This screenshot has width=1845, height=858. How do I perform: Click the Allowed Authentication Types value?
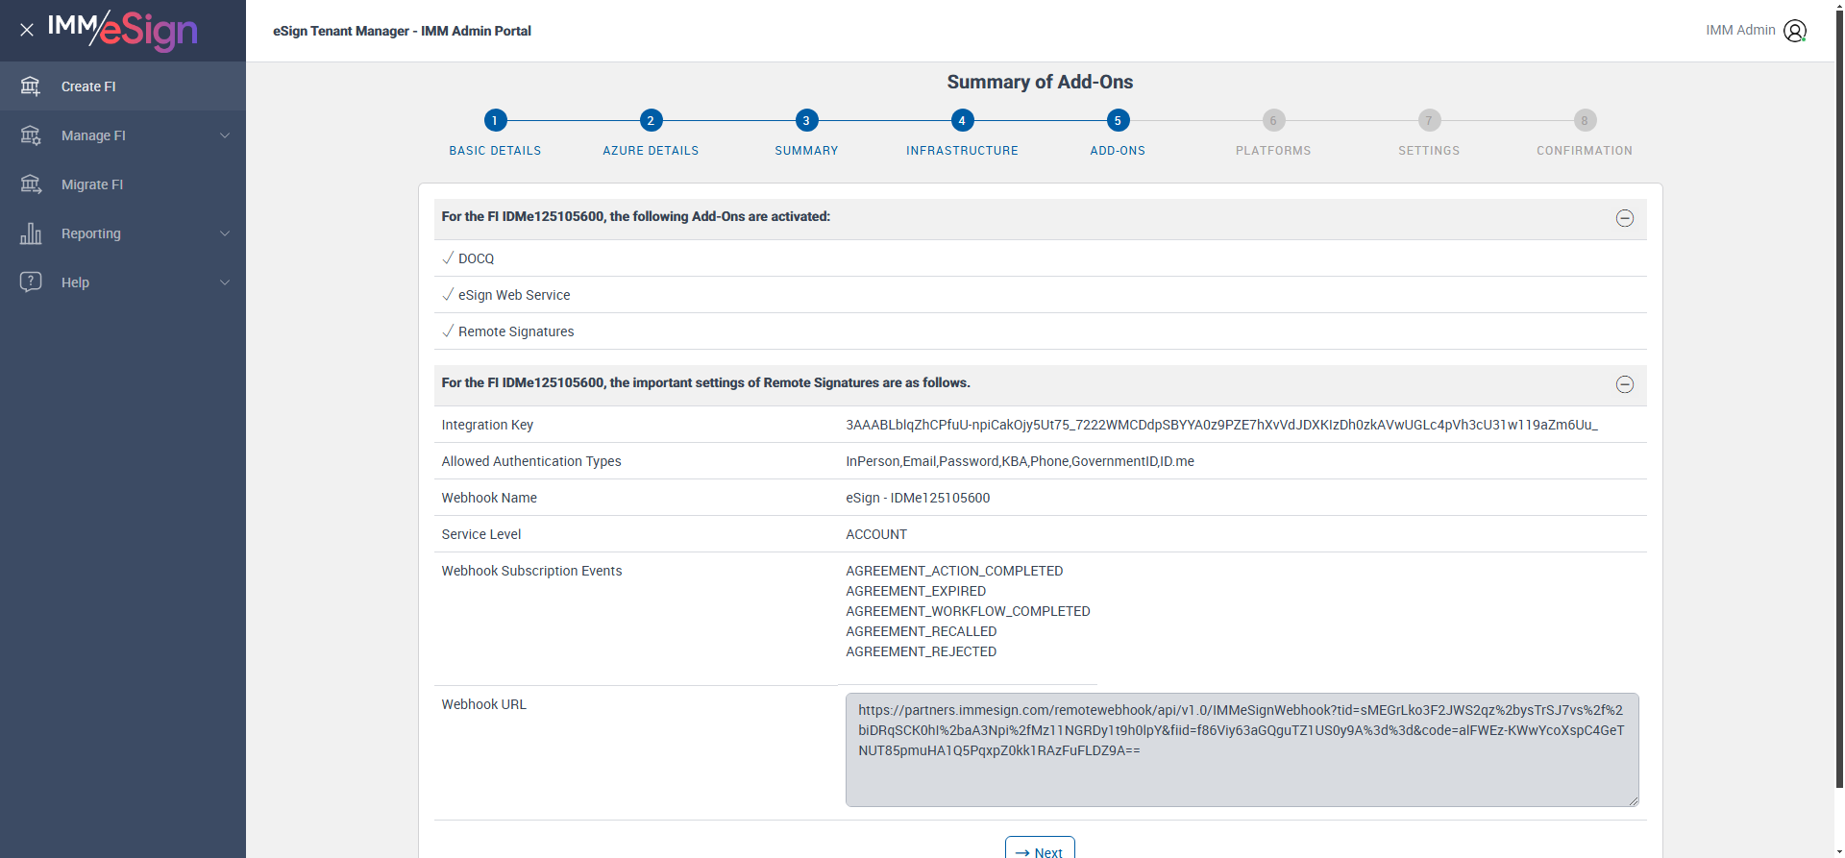tap(1020, 461)
